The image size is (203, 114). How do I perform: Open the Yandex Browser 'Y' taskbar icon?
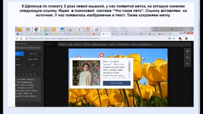click(x=79, y=29)
